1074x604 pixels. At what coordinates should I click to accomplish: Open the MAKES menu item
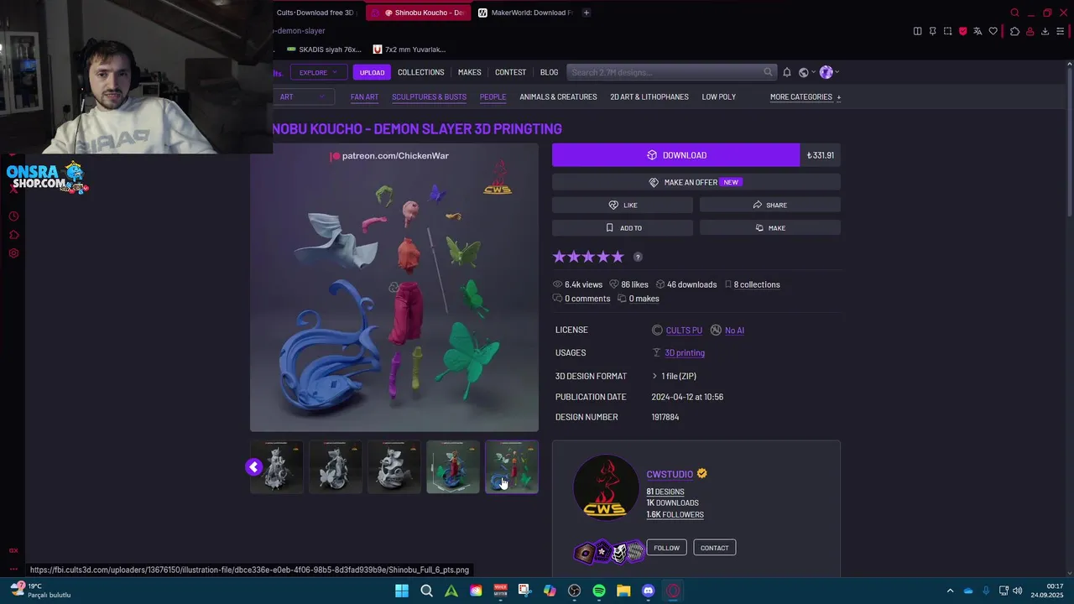click(469, 72)
